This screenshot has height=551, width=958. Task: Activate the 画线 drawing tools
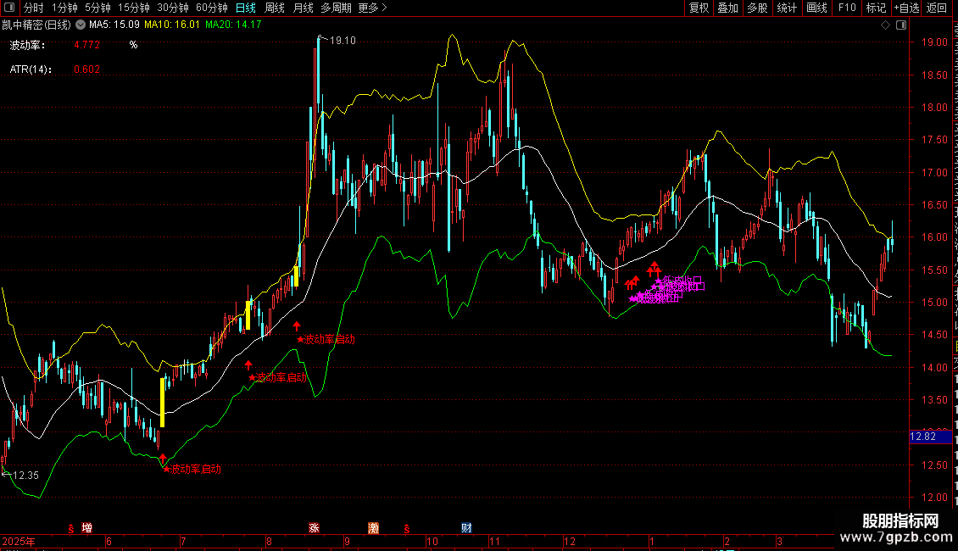[817, 8]
